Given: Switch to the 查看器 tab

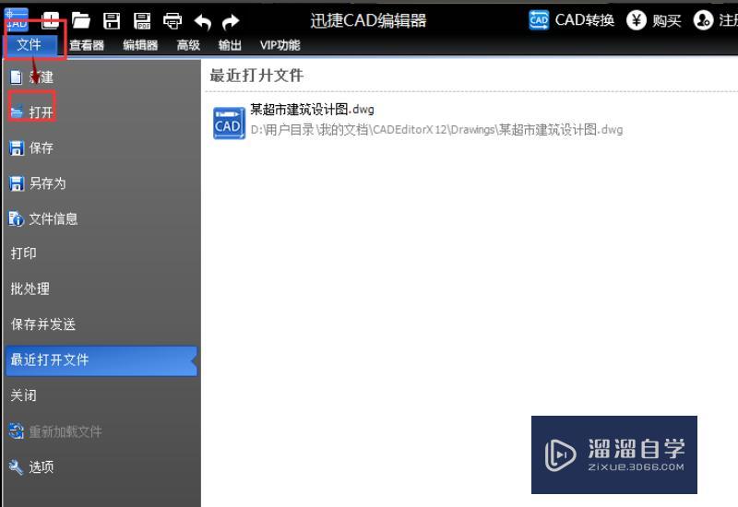Looking at the screenshot, I should pos(87,45).
